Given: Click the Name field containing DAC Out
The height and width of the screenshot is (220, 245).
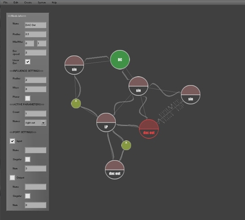Looking at the screenshot, I should 36,25.
